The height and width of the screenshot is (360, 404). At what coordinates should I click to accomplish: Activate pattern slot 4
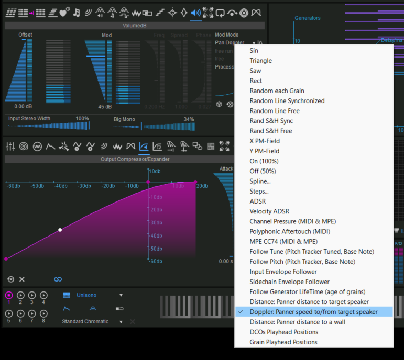[43, 295]
